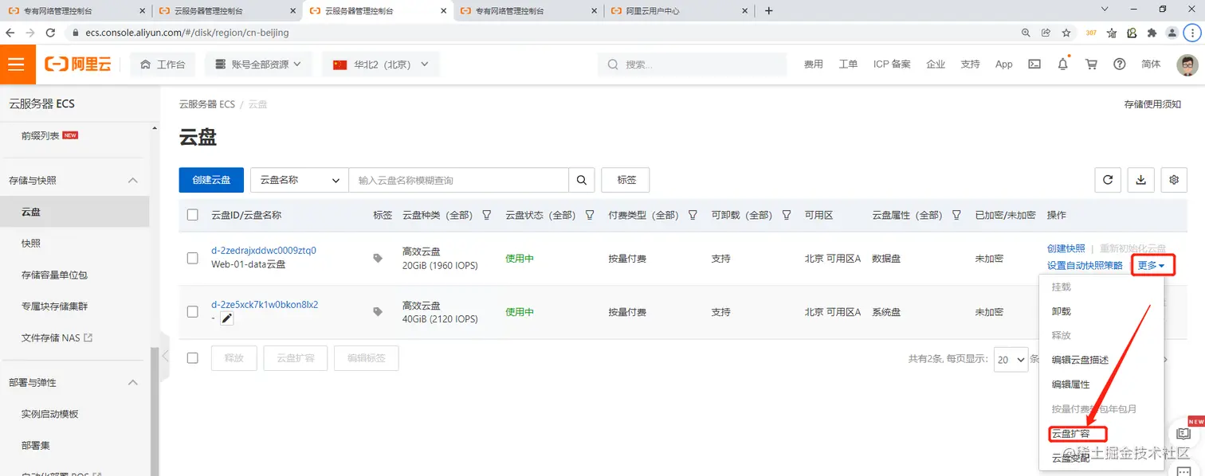Collapse the 部署与弹性 section

pyautogui.click(x=133, y=383)
